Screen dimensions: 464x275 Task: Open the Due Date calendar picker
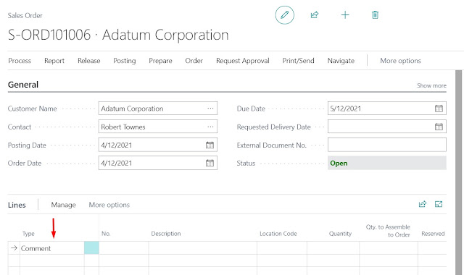[439, 109]
